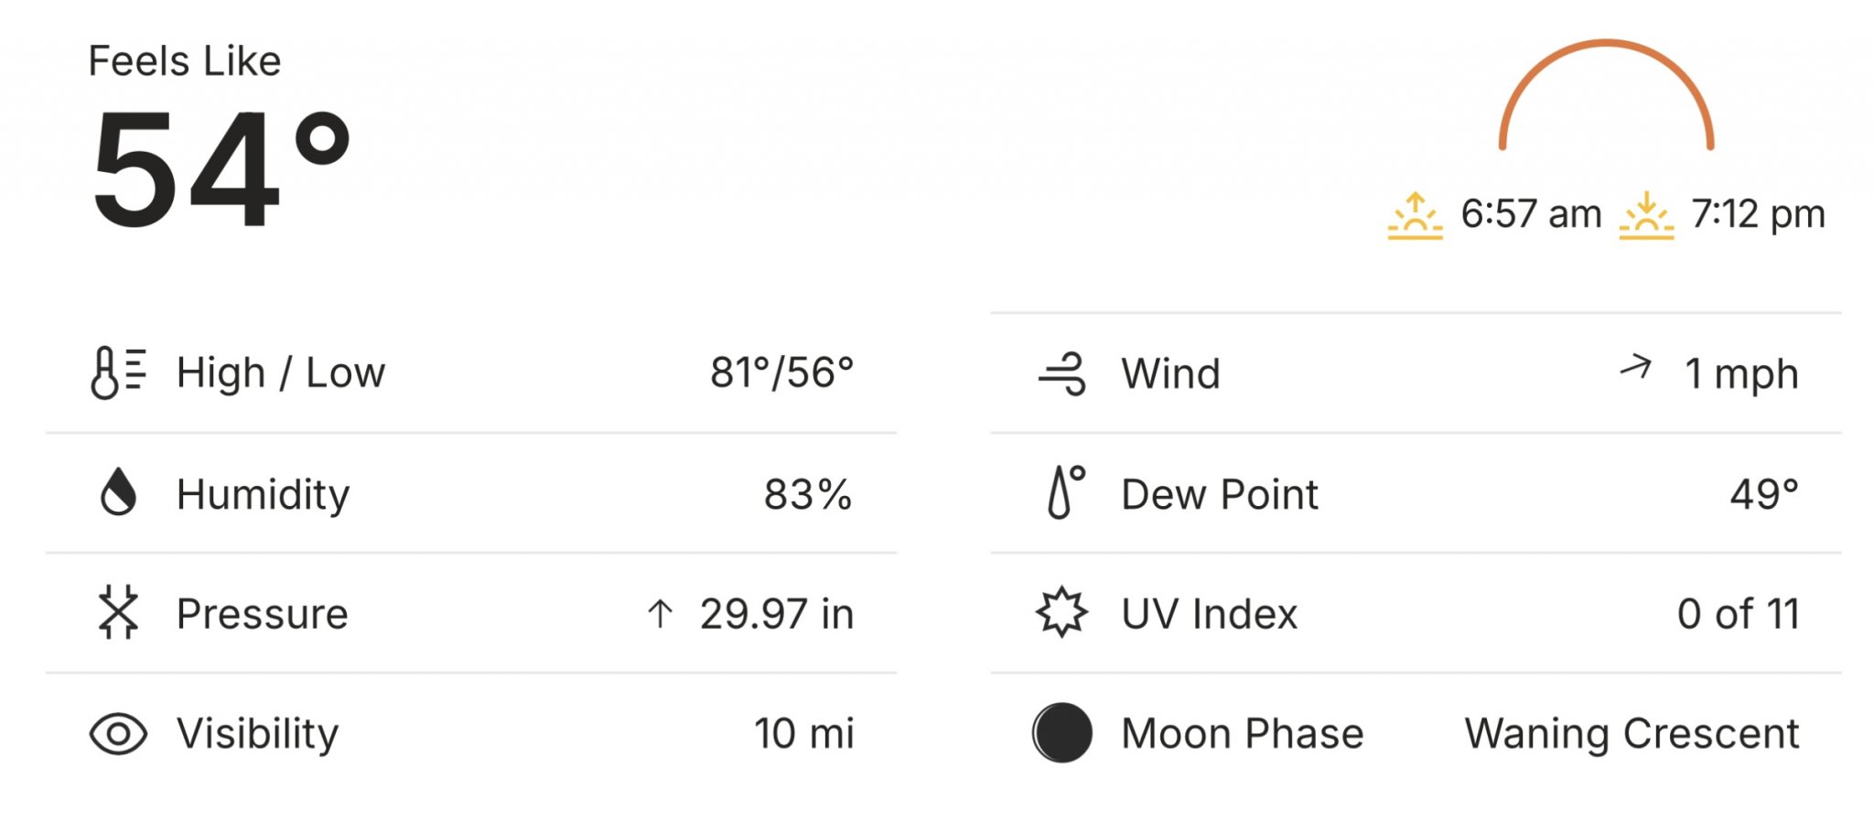Click the dew point droplet icon
The width and height of the screenshot is (1874, 820).
pos(1065,492)
